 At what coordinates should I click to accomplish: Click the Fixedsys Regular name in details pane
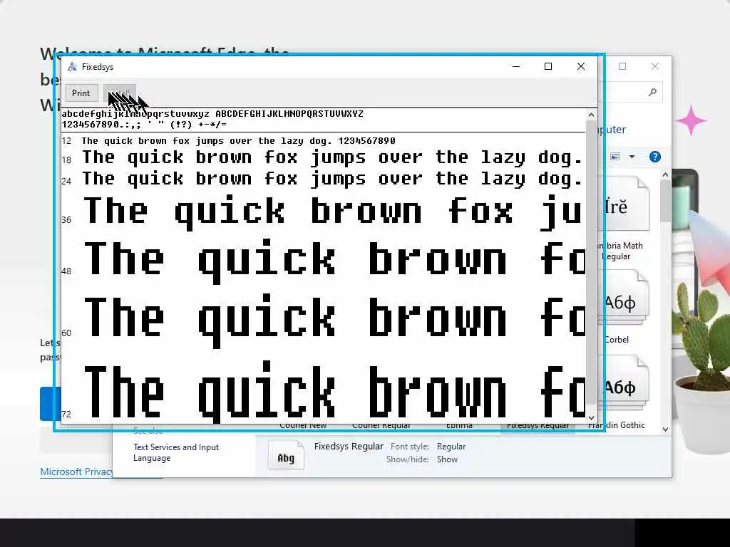[x=349, y=446]
